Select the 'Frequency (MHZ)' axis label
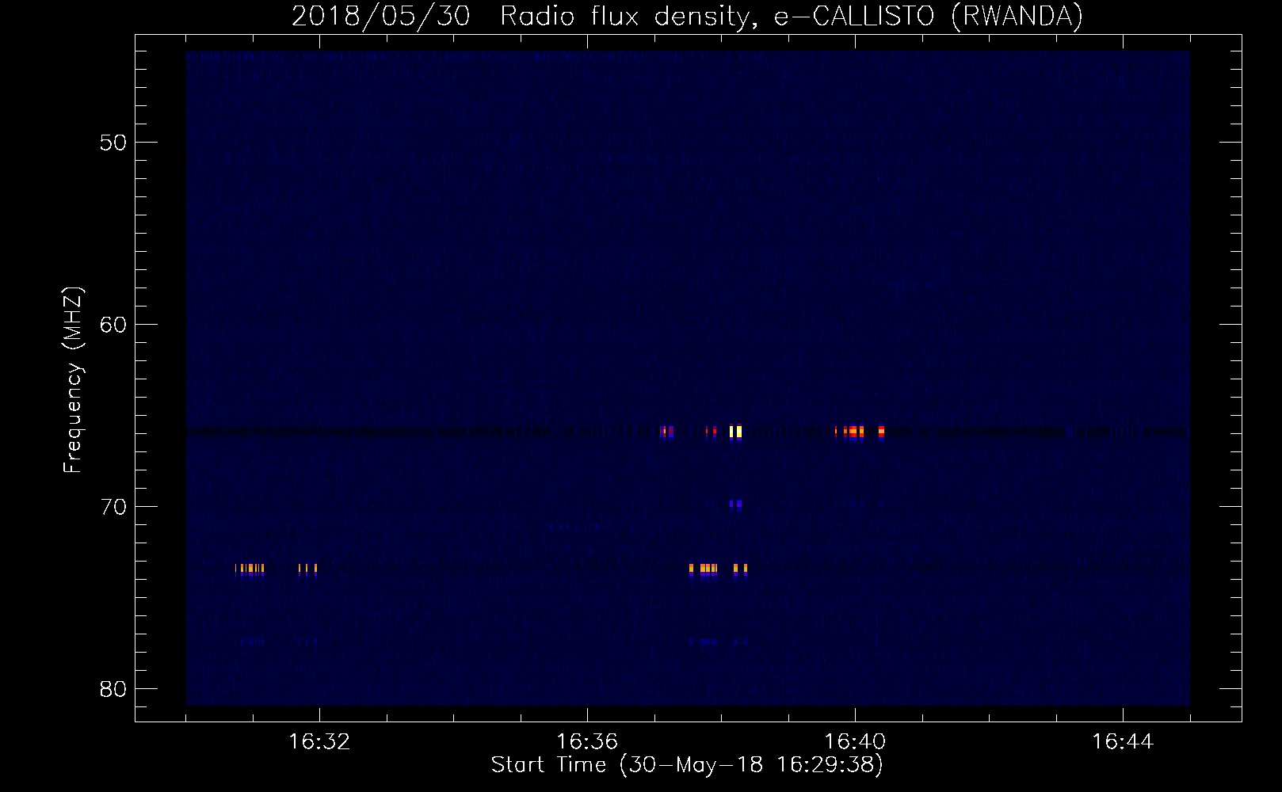This screenshot has width=1282, height=792. coord(73,380)
